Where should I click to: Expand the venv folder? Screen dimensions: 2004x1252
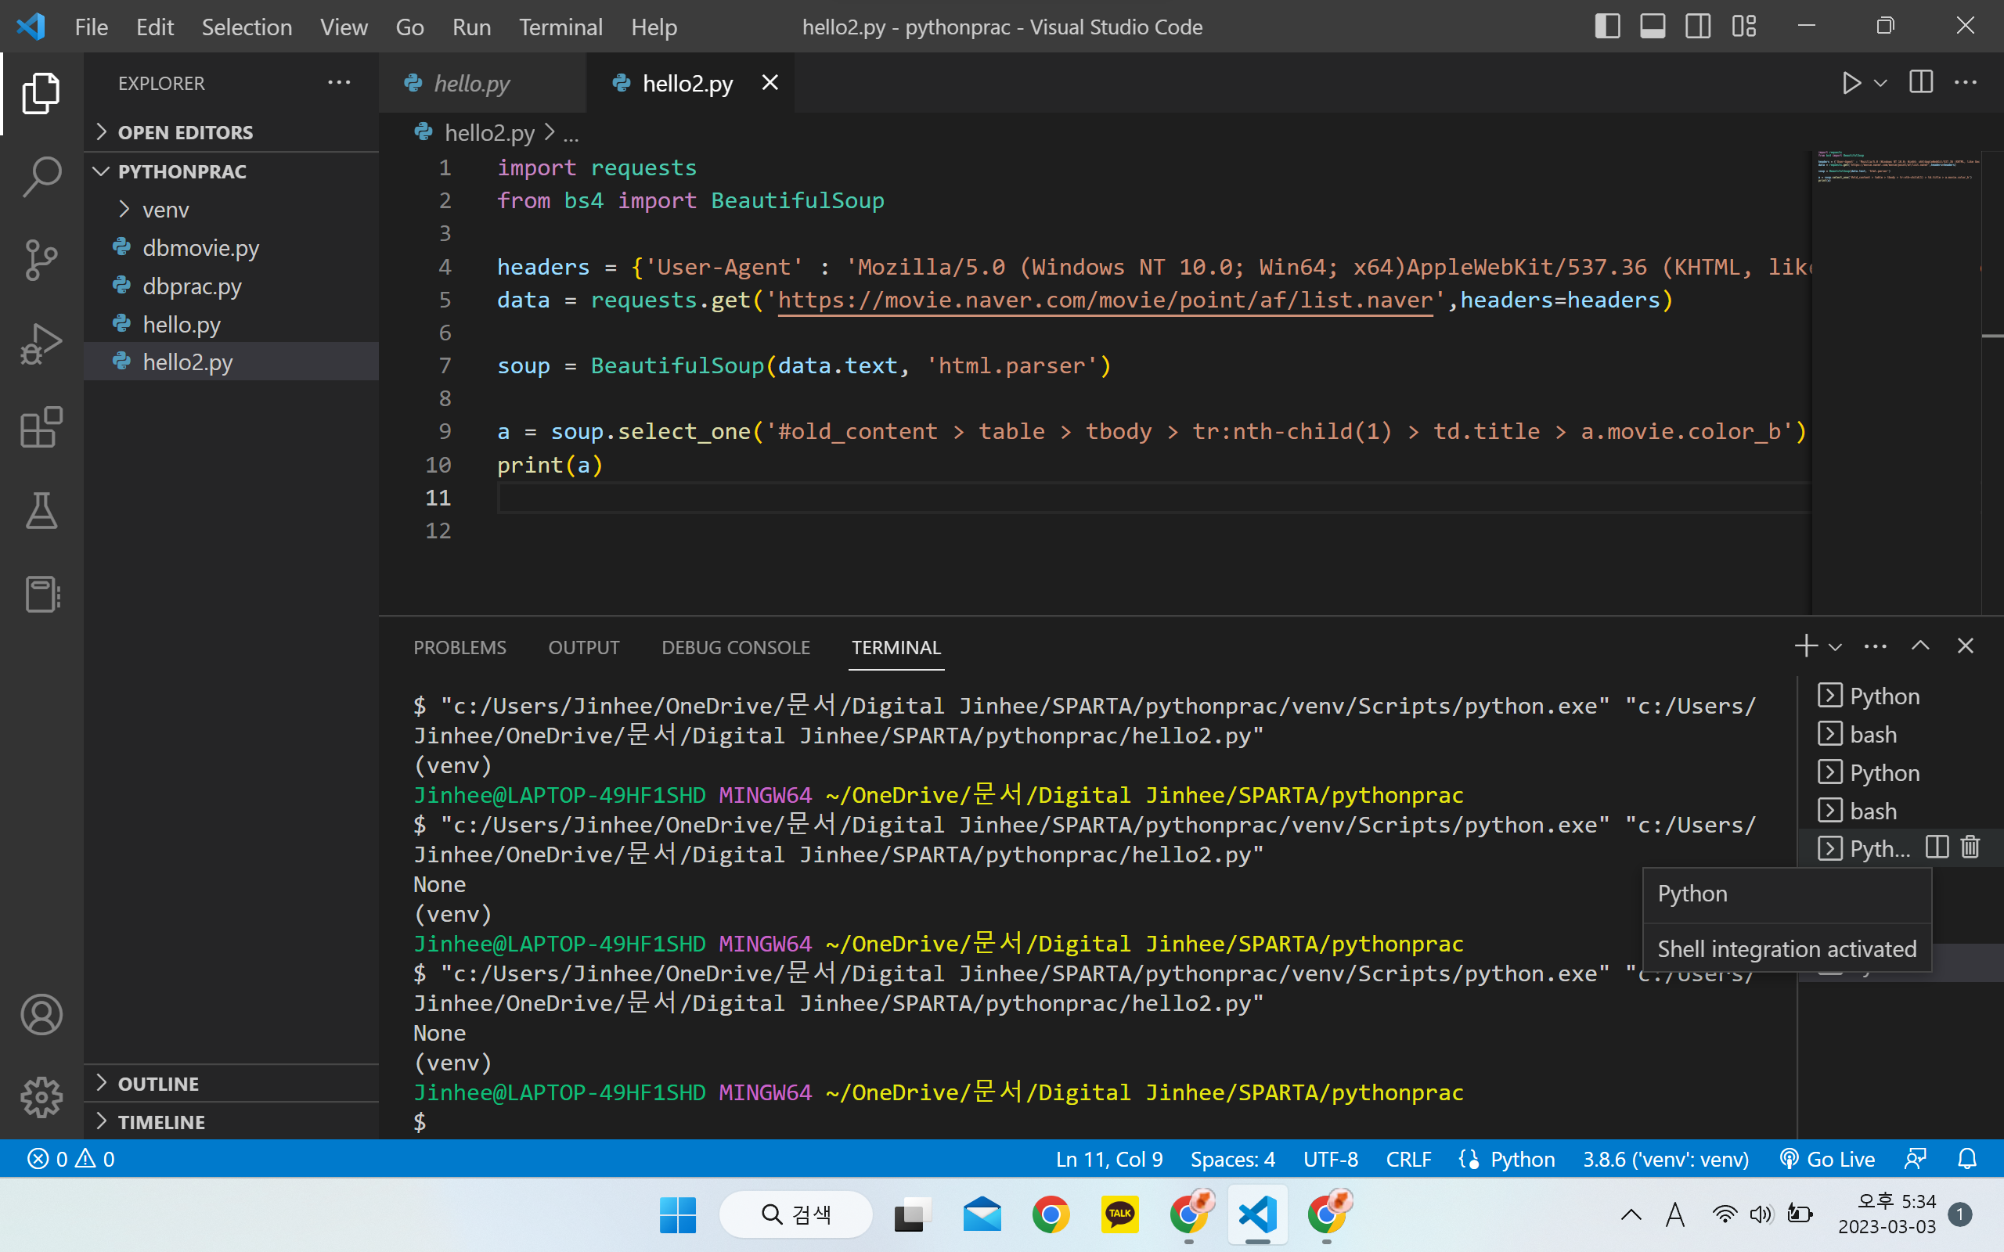point(231,210)
